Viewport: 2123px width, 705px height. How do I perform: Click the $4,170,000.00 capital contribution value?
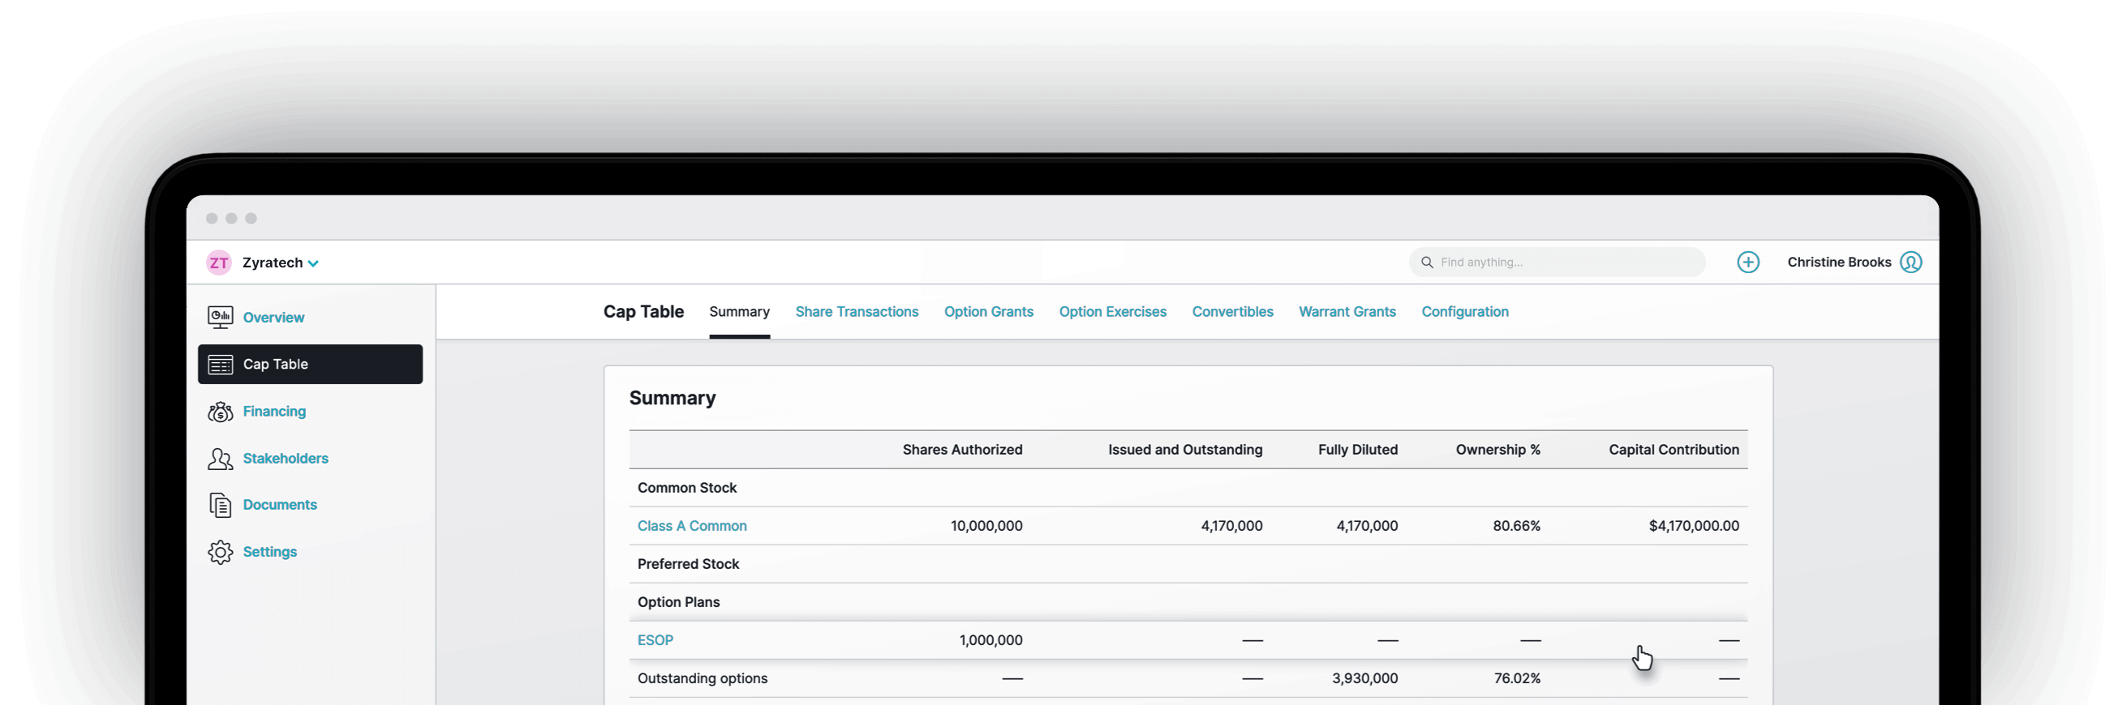coord(1694,525)
